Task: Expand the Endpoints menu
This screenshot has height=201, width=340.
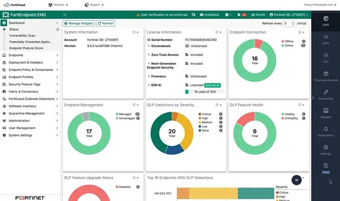Action: click(x=30, y=55)
